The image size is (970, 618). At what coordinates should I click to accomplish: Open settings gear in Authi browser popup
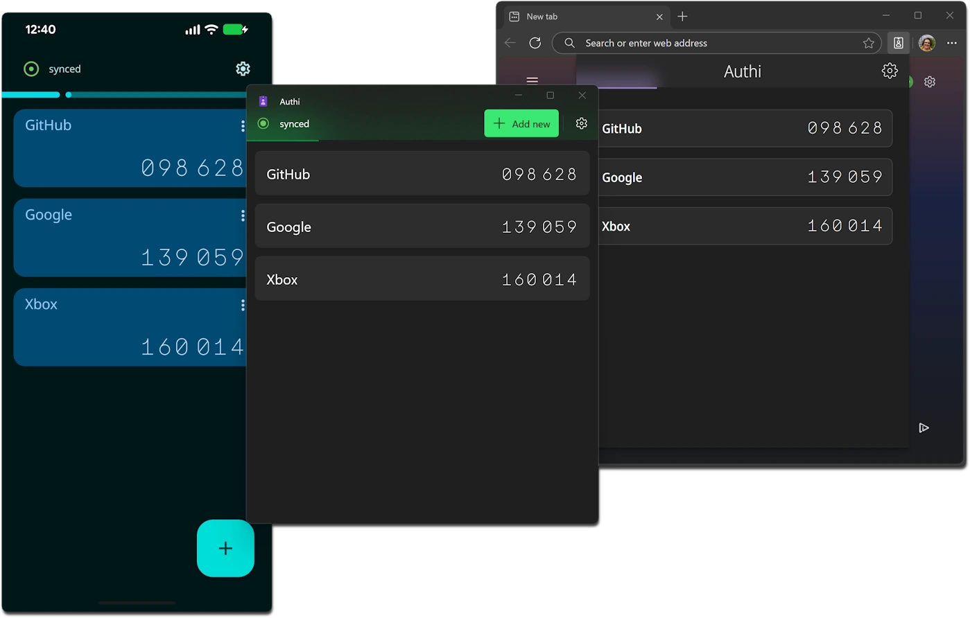[890, 71]
